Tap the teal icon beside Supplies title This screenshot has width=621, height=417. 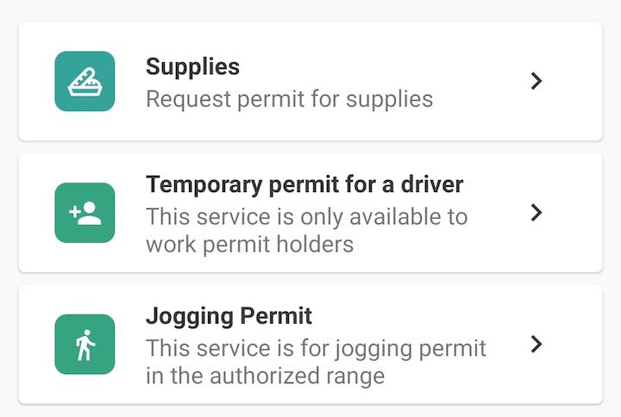[x=85, y=81]
